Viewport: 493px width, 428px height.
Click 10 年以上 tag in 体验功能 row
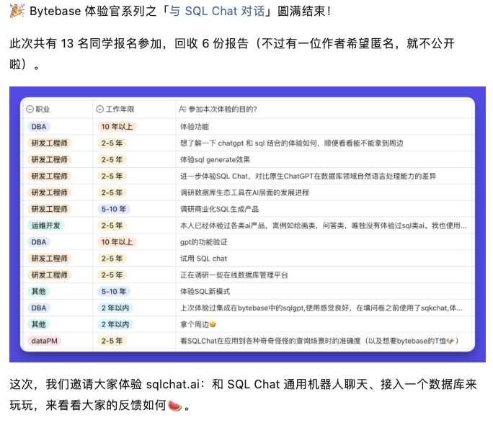[117, 127]
